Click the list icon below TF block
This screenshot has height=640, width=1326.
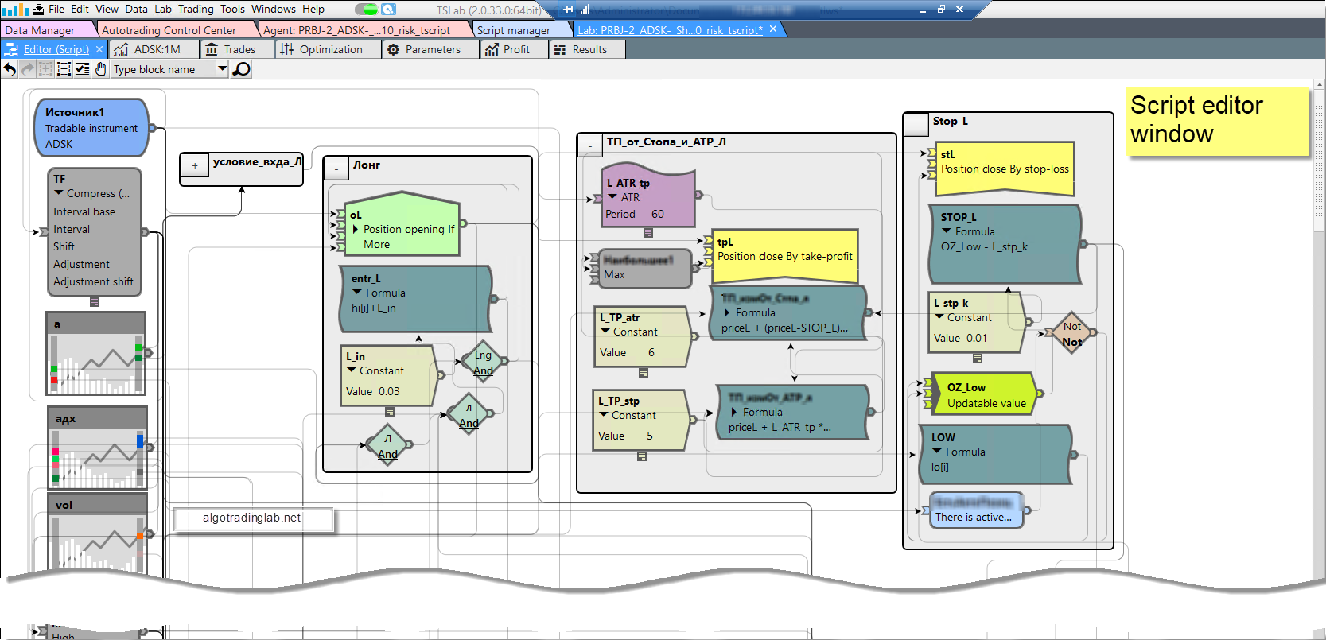[95, 302]
